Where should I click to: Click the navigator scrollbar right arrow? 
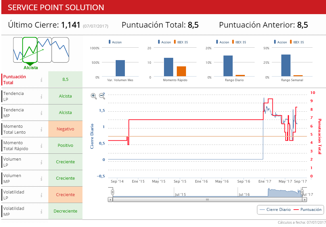[x=305, y=199]
